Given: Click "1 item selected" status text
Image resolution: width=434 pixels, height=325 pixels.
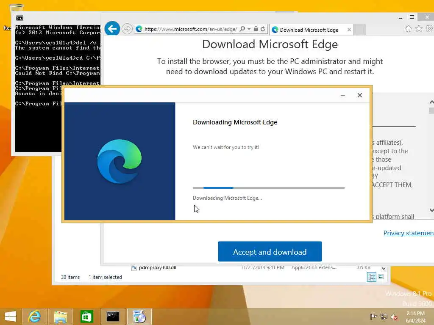Looking at the screenshot, I should point(105,277).
